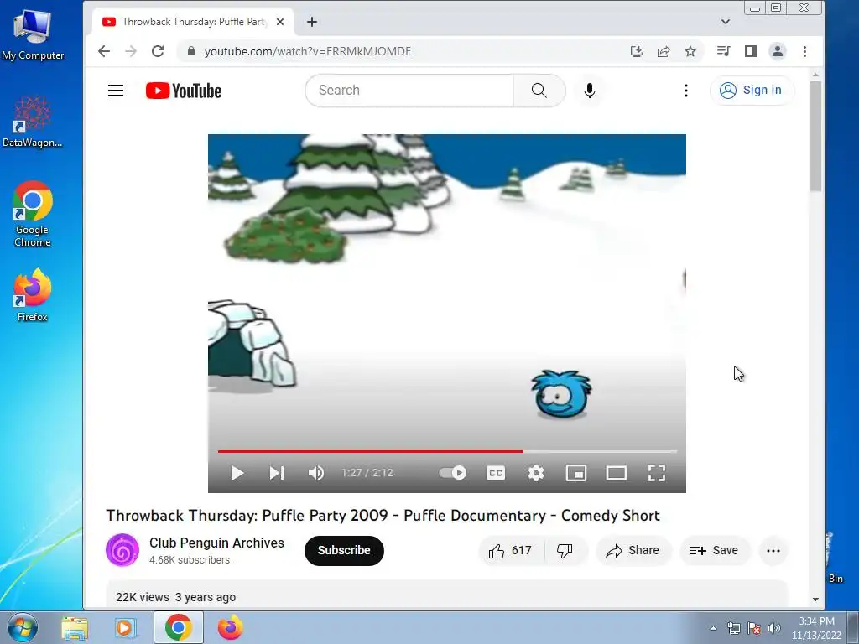Viewport: 859px width, 644px height.
Task: Close the Throwback Thursday tab
Action: pyautogui.click(x=280, y=22)
